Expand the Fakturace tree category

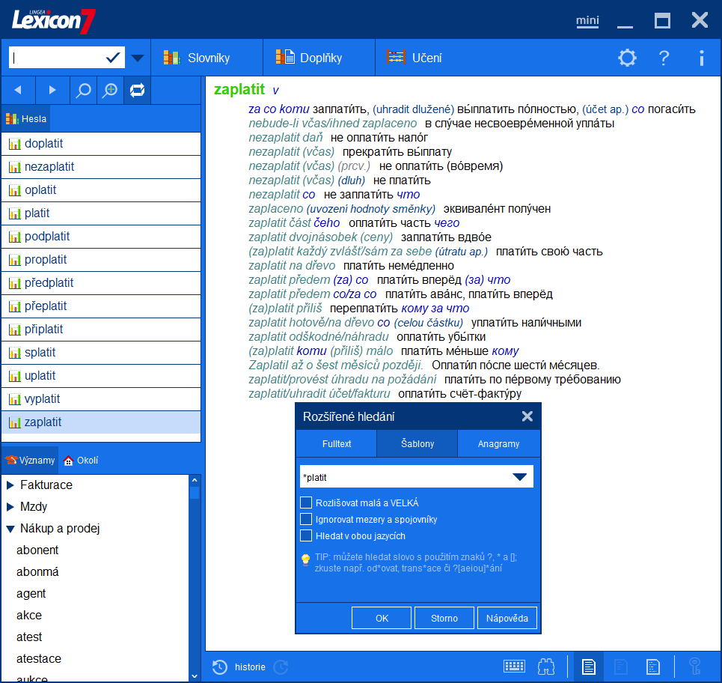point(10,485)
